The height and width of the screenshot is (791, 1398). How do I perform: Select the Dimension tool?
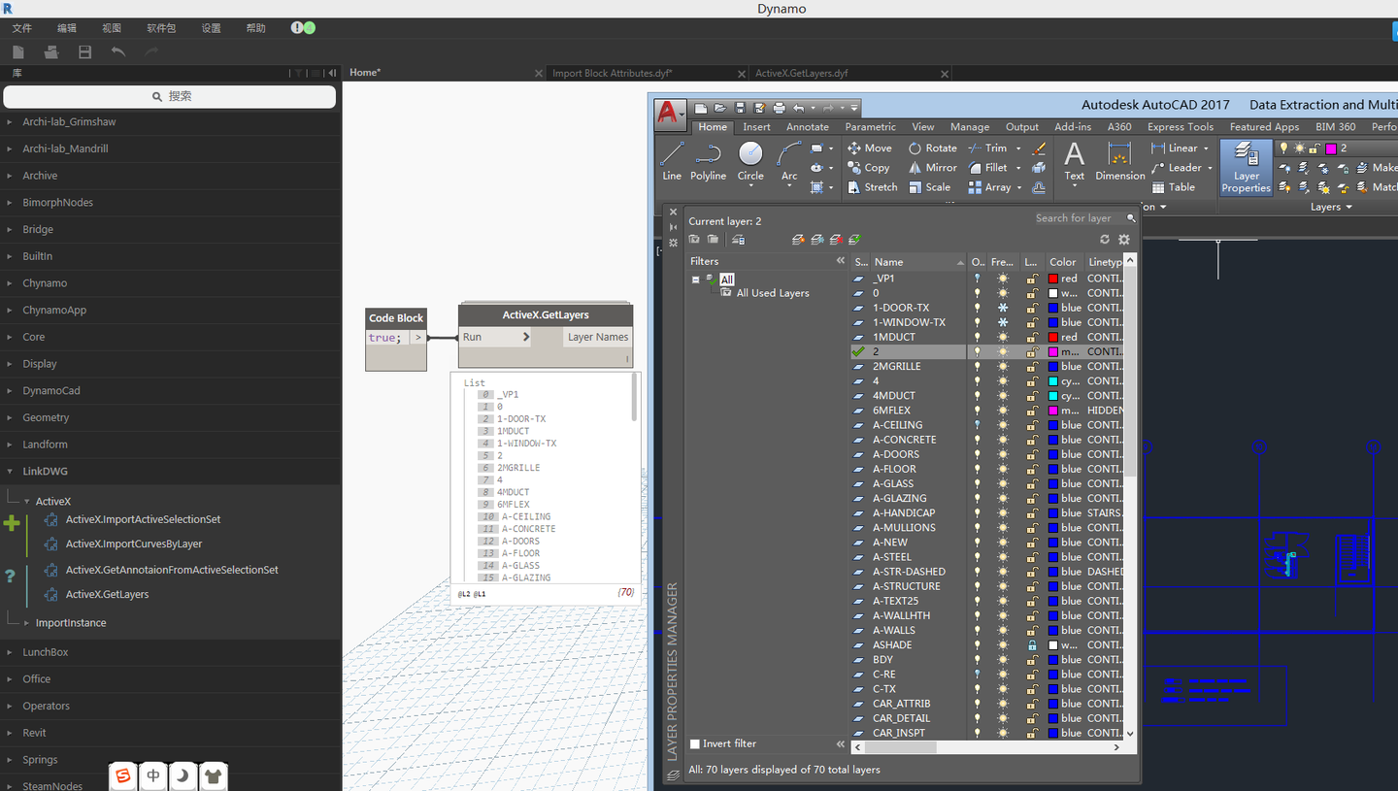tap(1119, 160)
